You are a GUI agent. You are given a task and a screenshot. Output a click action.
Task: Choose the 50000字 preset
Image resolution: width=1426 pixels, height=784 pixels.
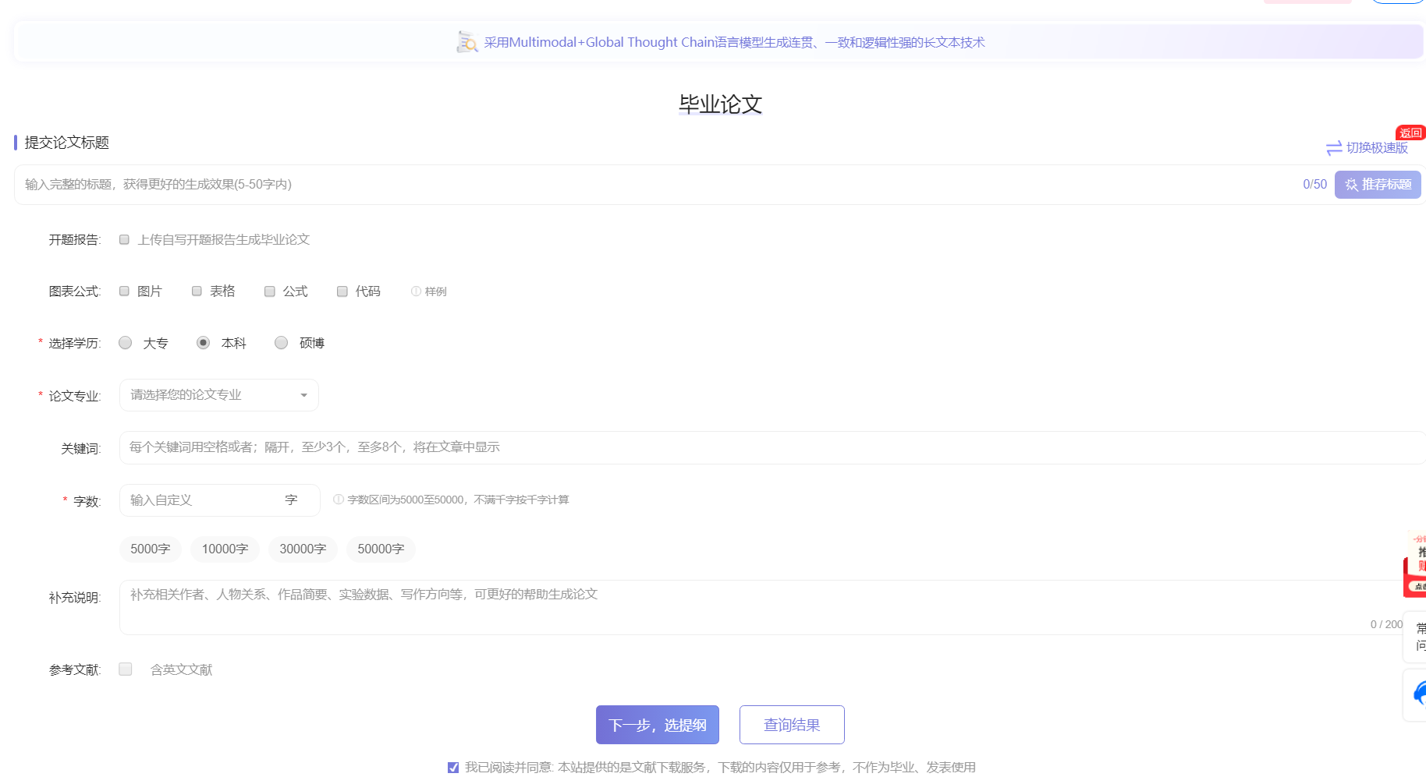(x=381, y=549)
